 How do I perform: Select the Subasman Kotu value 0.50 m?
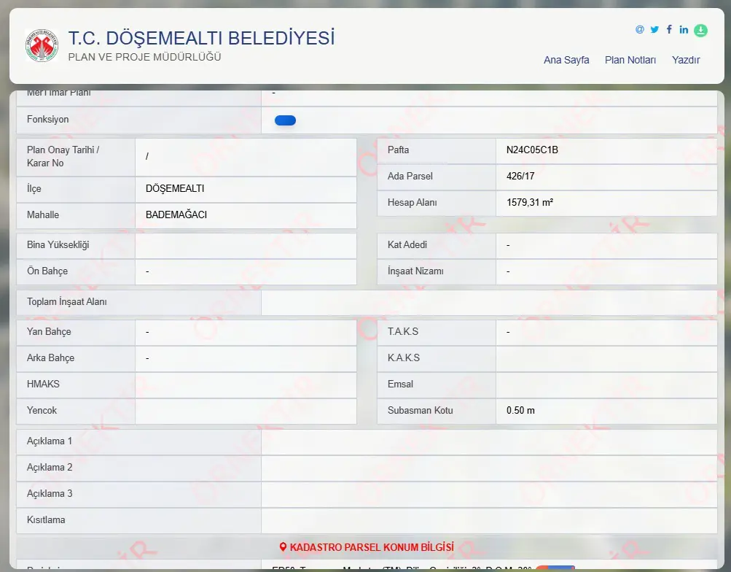click(520, 410)
